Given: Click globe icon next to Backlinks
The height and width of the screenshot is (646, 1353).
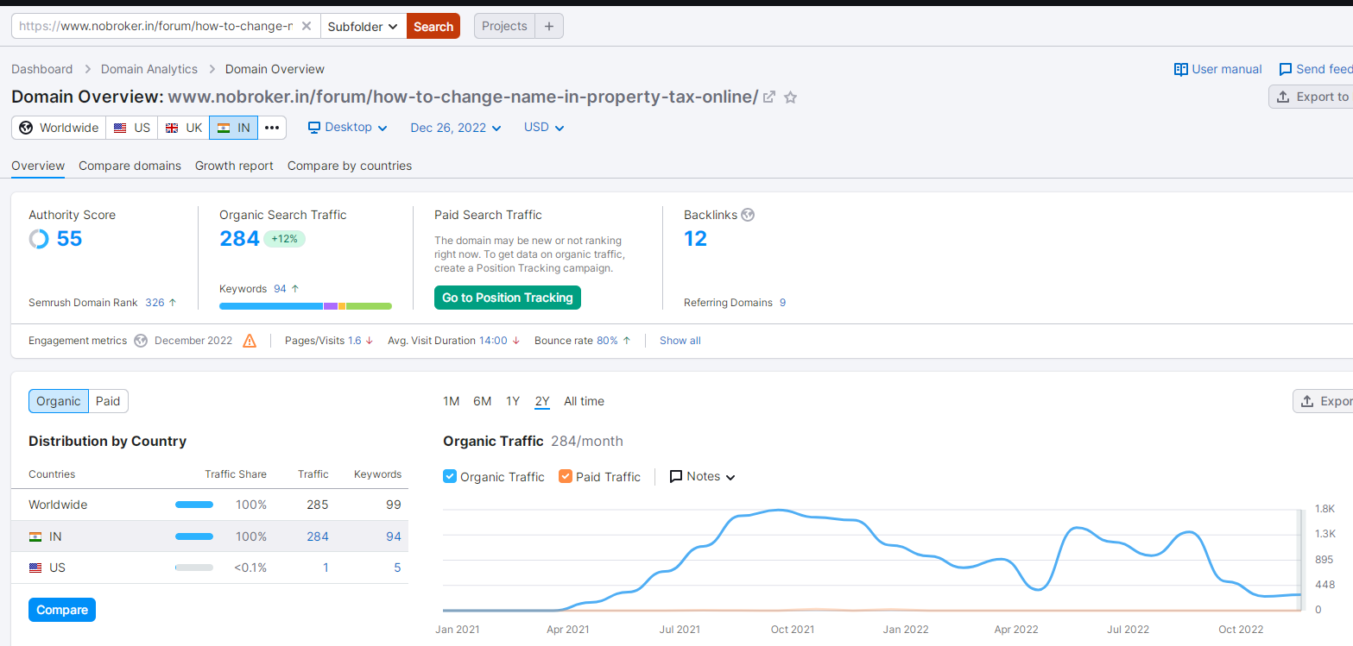Looking at the screenshot, I should [748, 215].
